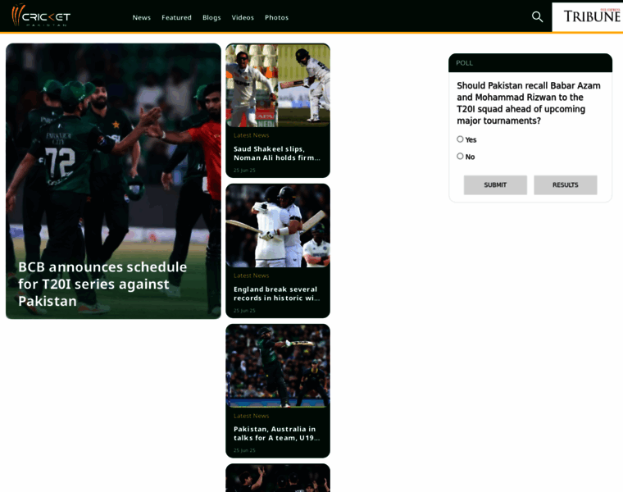Click the Pakistan Australia match thumbnail
Image resolution: width=623 pixels, height=492 pixels.
[x=278, y=366]
